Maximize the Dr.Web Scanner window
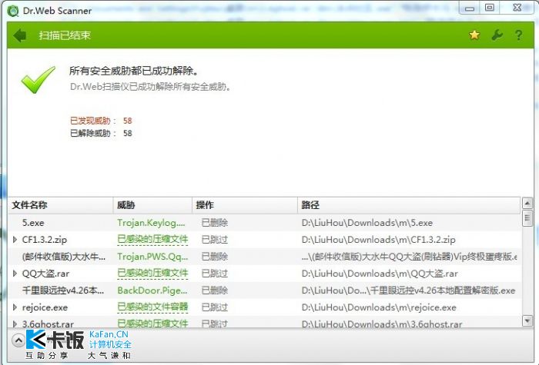This screenshot has width=539, height=365. point(490,8)
